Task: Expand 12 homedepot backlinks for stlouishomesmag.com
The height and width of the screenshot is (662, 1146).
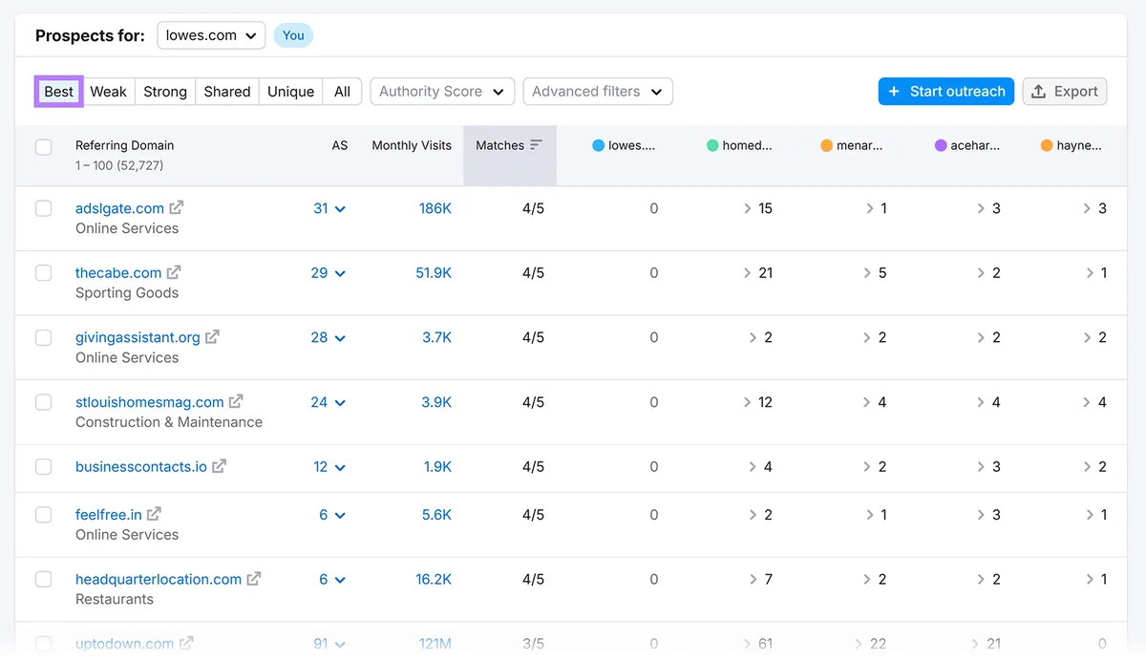Action: tap(758, 402)
